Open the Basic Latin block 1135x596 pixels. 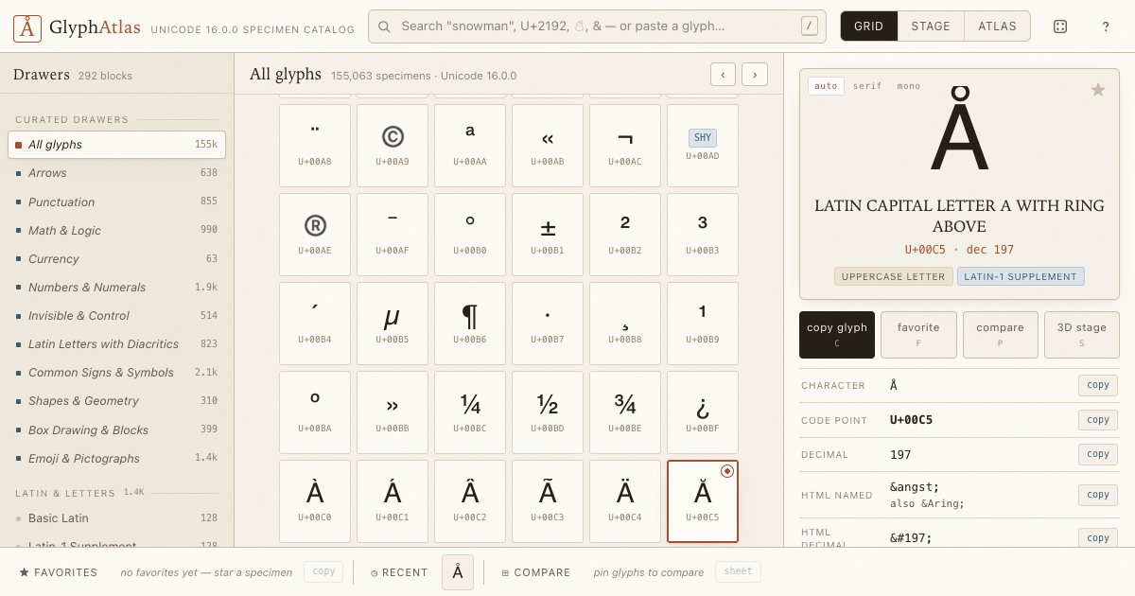tap(117, 517)
